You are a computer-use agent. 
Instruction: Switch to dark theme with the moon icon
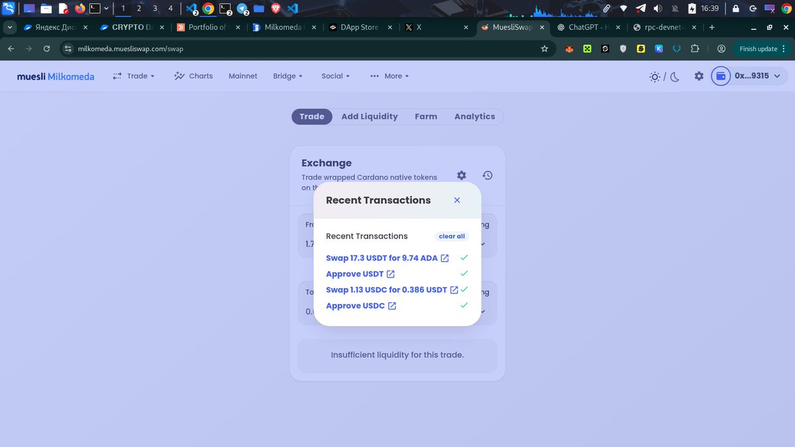click(x=674, y=77)
